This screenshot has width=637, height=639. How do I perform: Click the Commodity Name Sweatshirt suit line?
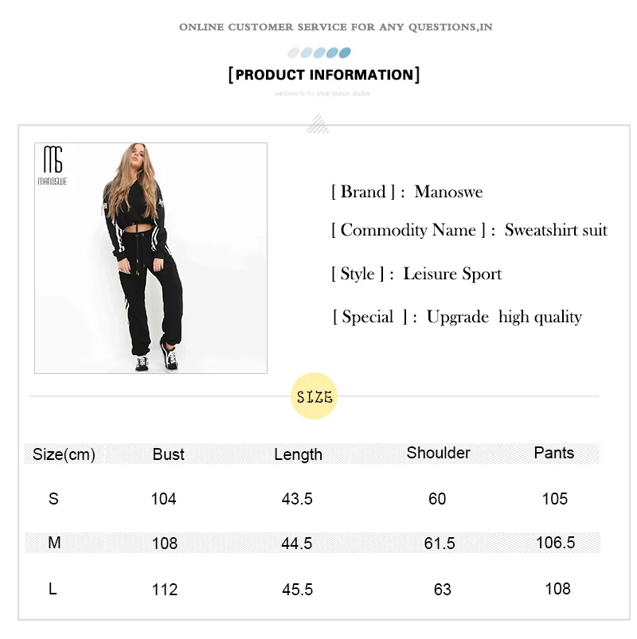point(470,230)
